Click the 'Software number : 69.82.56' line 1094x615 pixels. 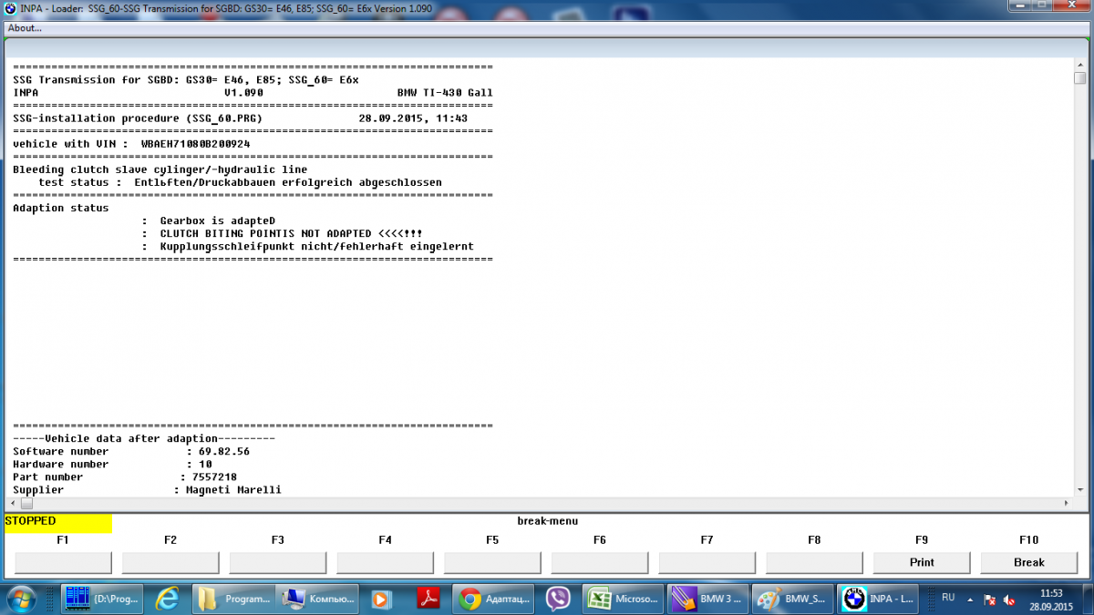coord(131,451)
